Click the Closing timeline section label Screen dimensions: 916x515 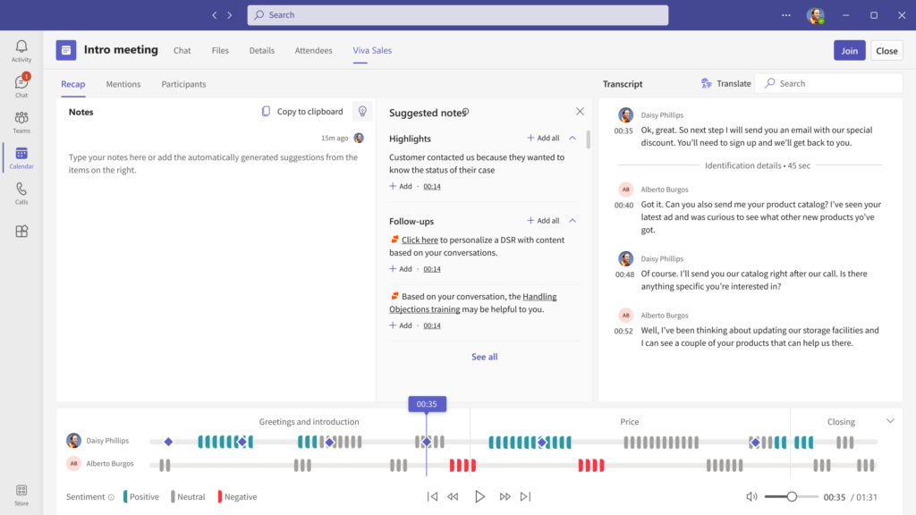841,422
